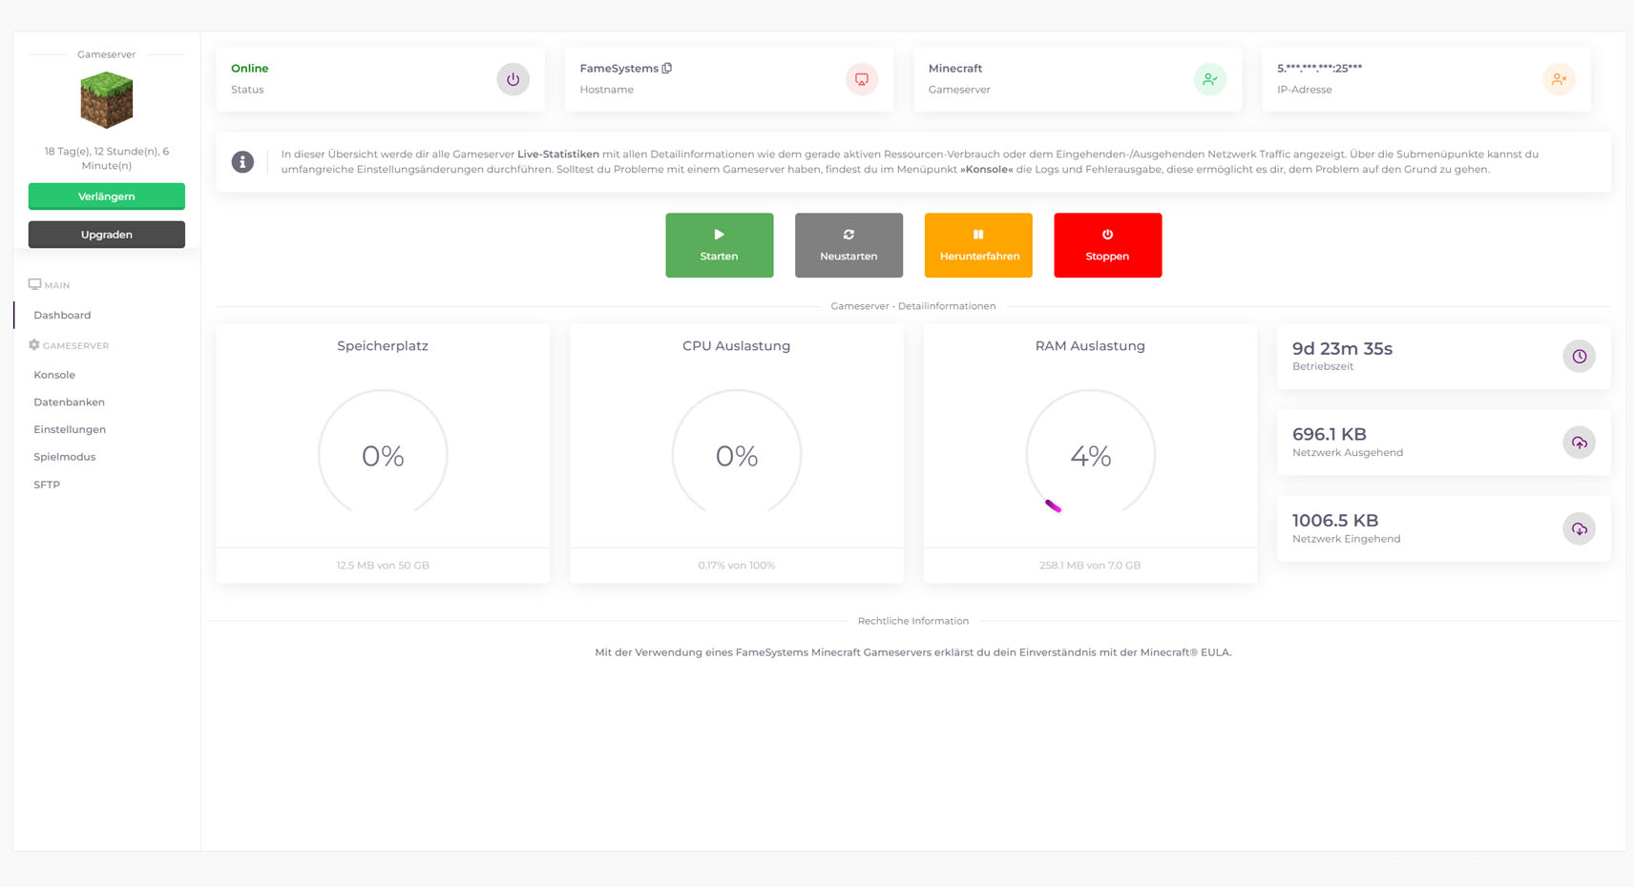This screenshot has width=1634, height=887.
Task: Open Datenbanken in the sidebar
Action: 69,402
